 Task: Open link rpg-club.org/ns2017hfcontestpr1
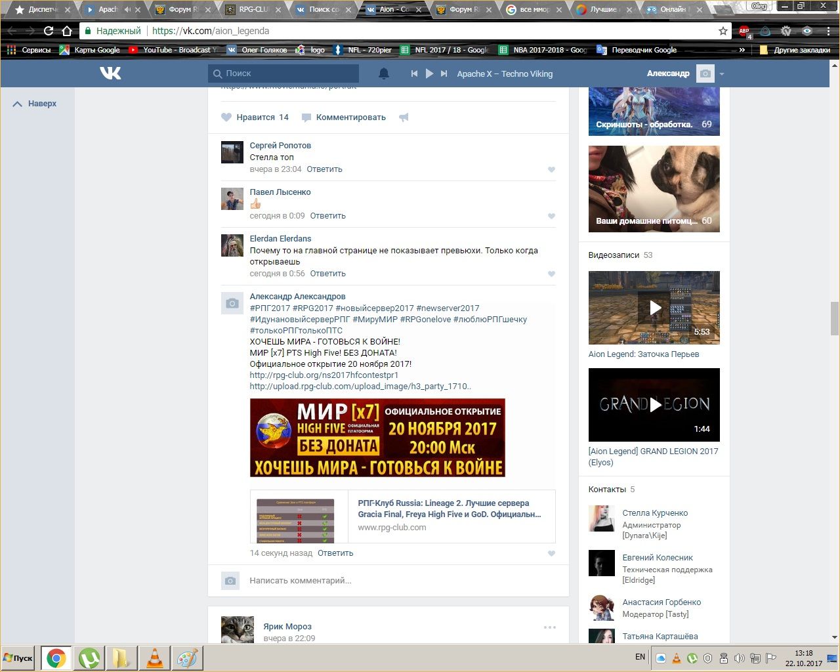(x=324, y=375)
